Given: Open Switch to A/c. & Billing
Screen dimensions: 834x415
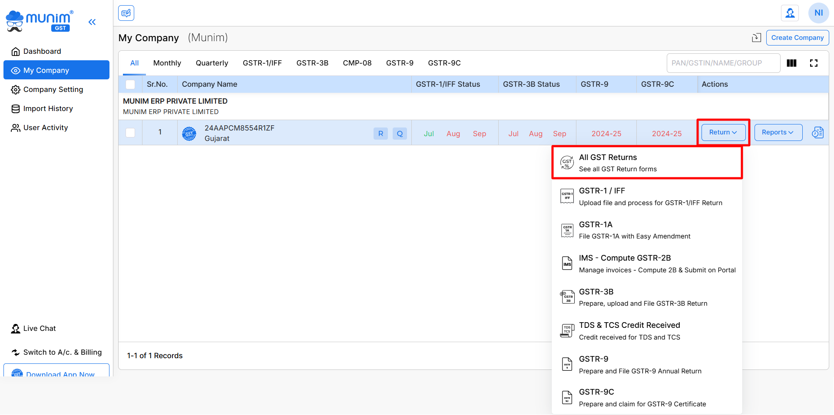Looking at the screenshot, I should (56, 352).
